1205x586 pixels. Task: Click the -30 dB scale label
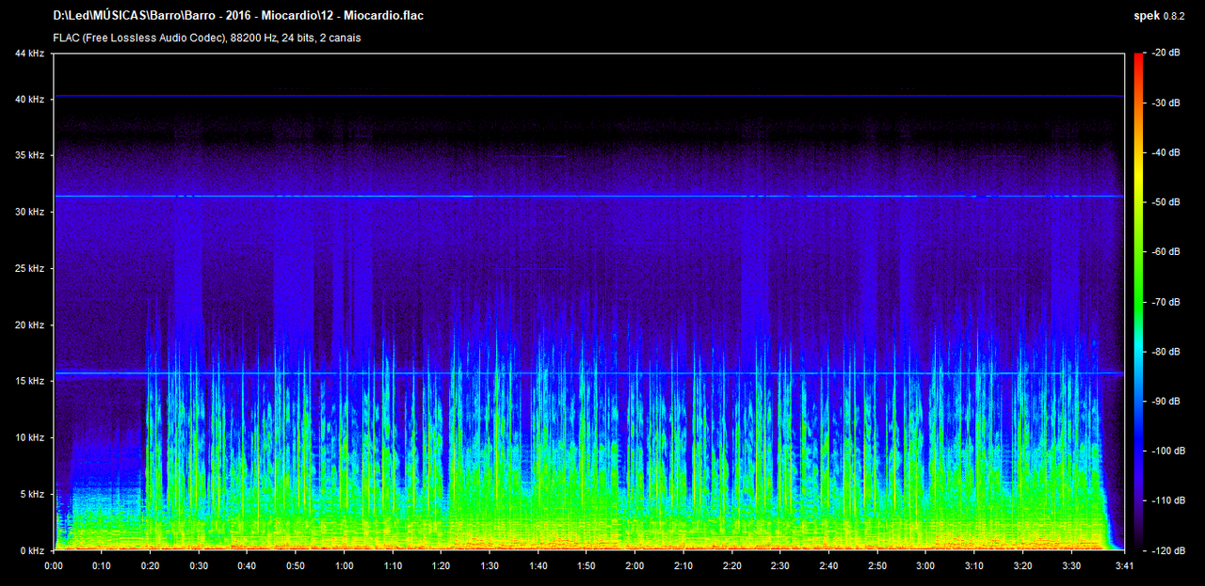1166,103
